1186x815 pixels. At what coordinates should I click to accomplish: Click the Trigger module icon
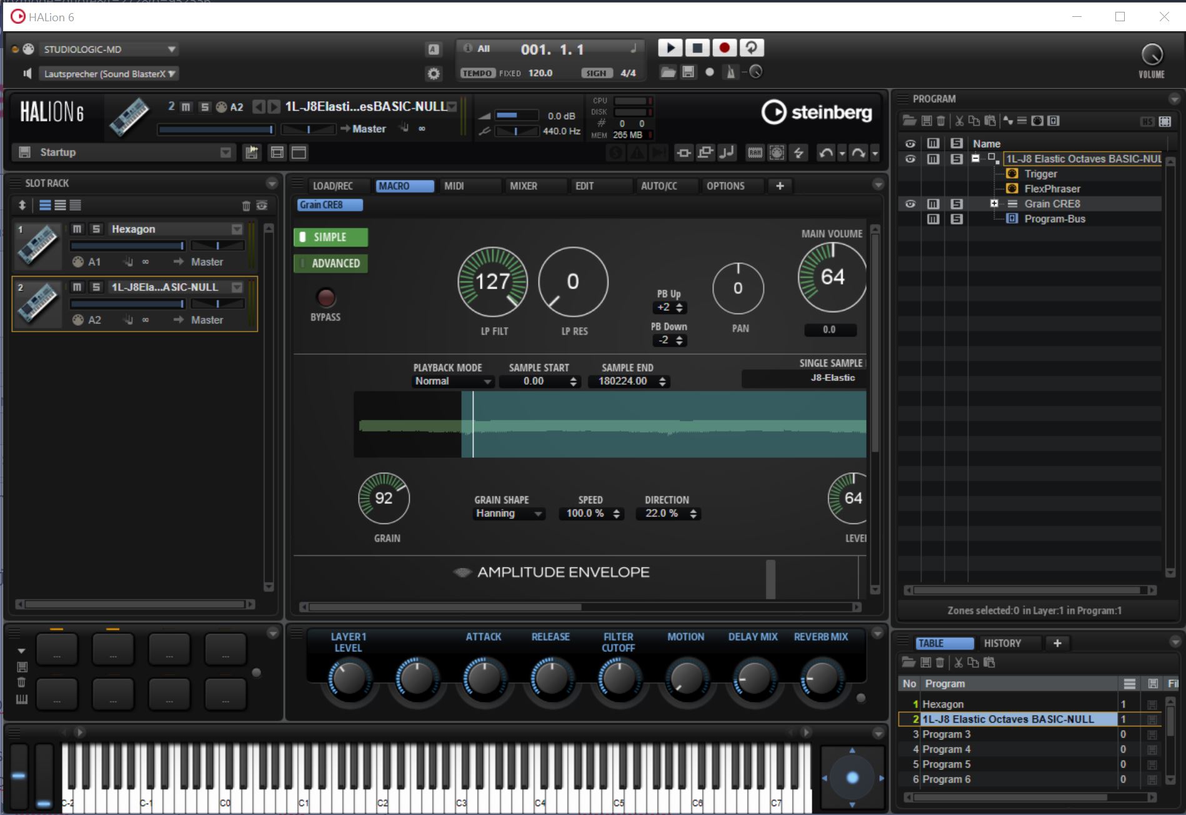point(1012,174)
